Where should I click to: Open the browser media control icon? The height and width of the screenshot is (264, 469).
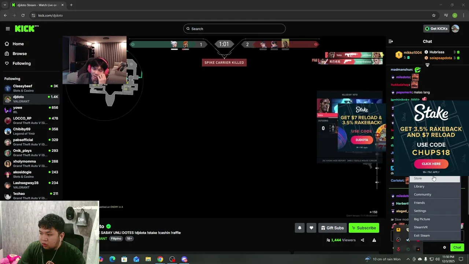[446, 15]
